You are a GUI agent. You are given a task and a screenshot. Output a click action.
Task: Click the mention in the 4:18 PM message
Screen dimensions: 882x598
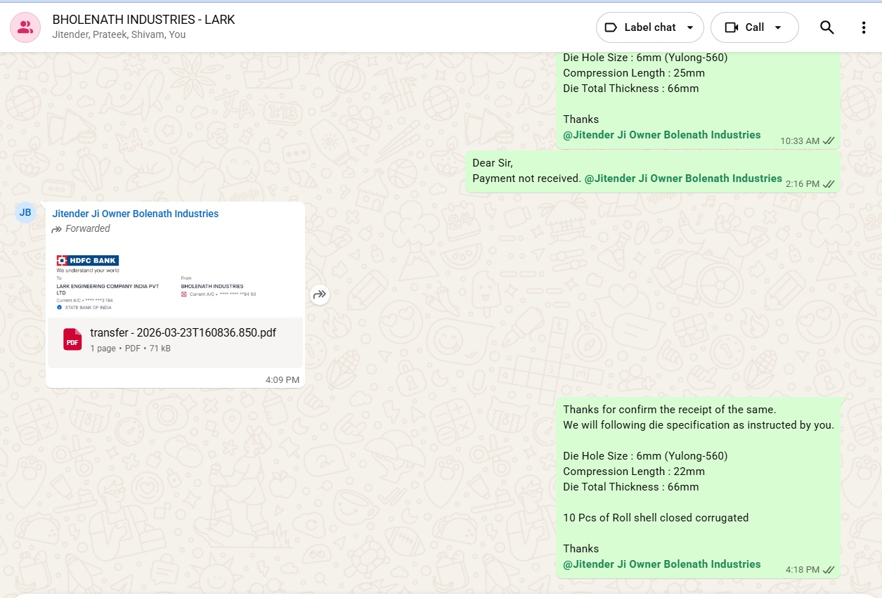point(661,564)
